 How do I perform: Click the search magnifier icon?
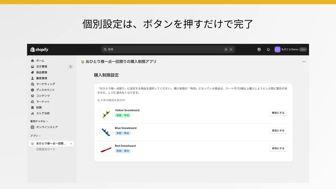pos(105,49)
